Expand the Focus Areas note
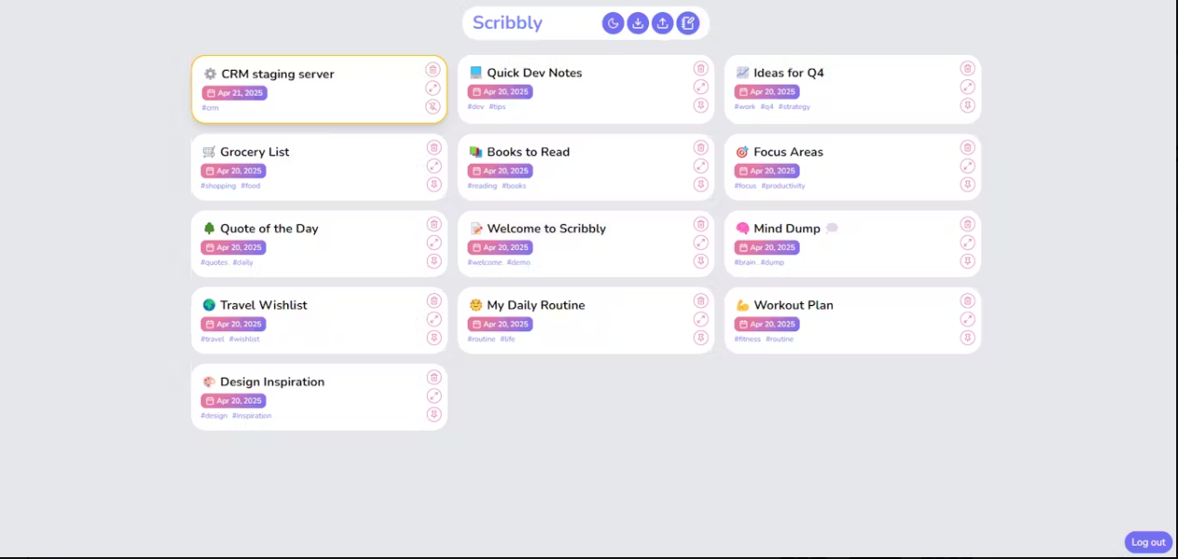The width and height of the screenshot is (1178, 559). coord(968,166)
